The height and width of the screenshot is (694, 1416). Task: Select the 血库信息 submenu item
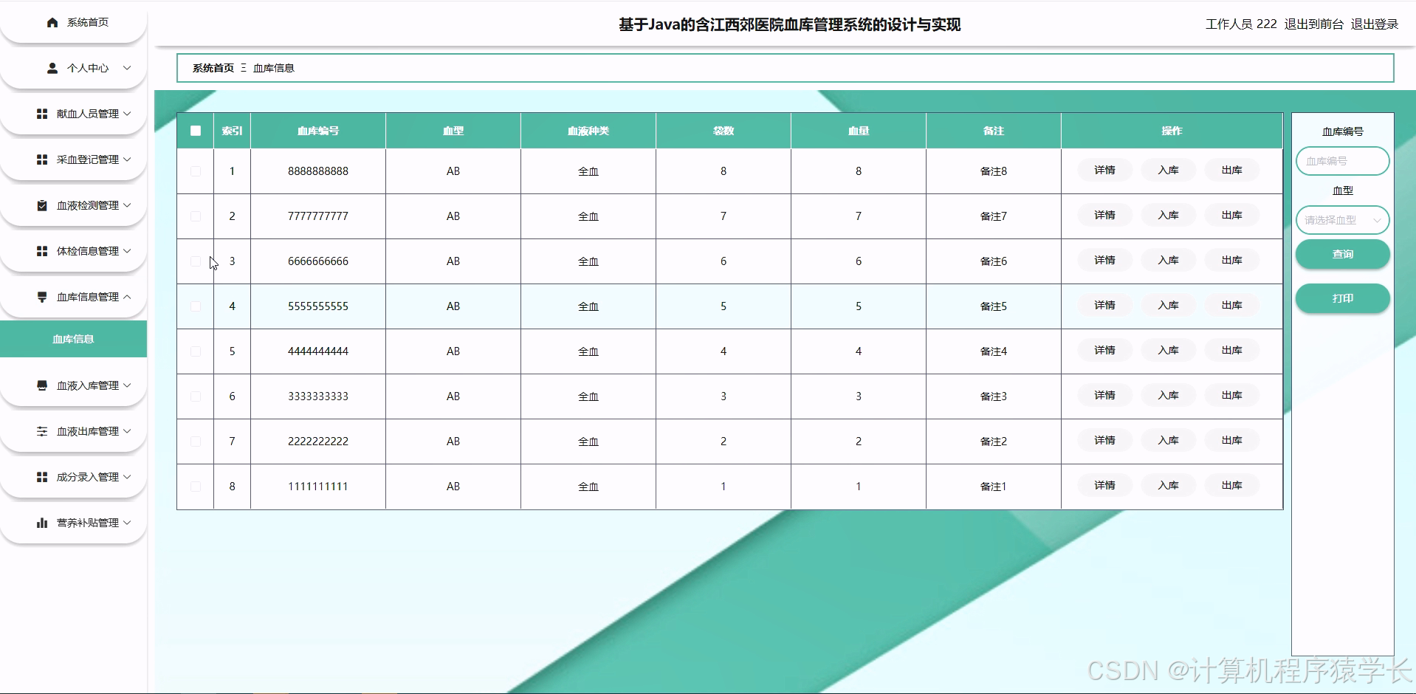click(x=73, y=339)
